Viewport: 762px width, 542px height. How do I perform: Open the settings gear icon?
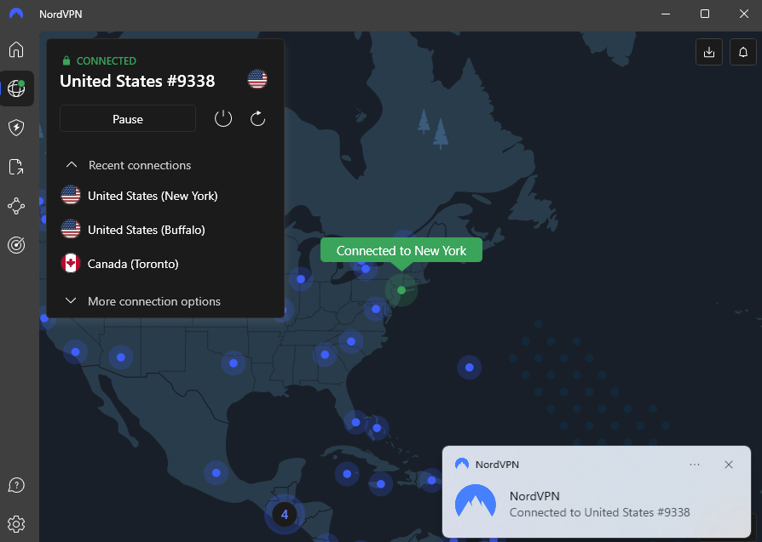coord(16,524)
